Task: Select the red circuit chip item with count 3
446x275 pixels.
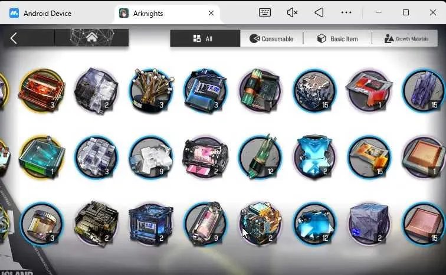Action: click(x=41, y=90)
